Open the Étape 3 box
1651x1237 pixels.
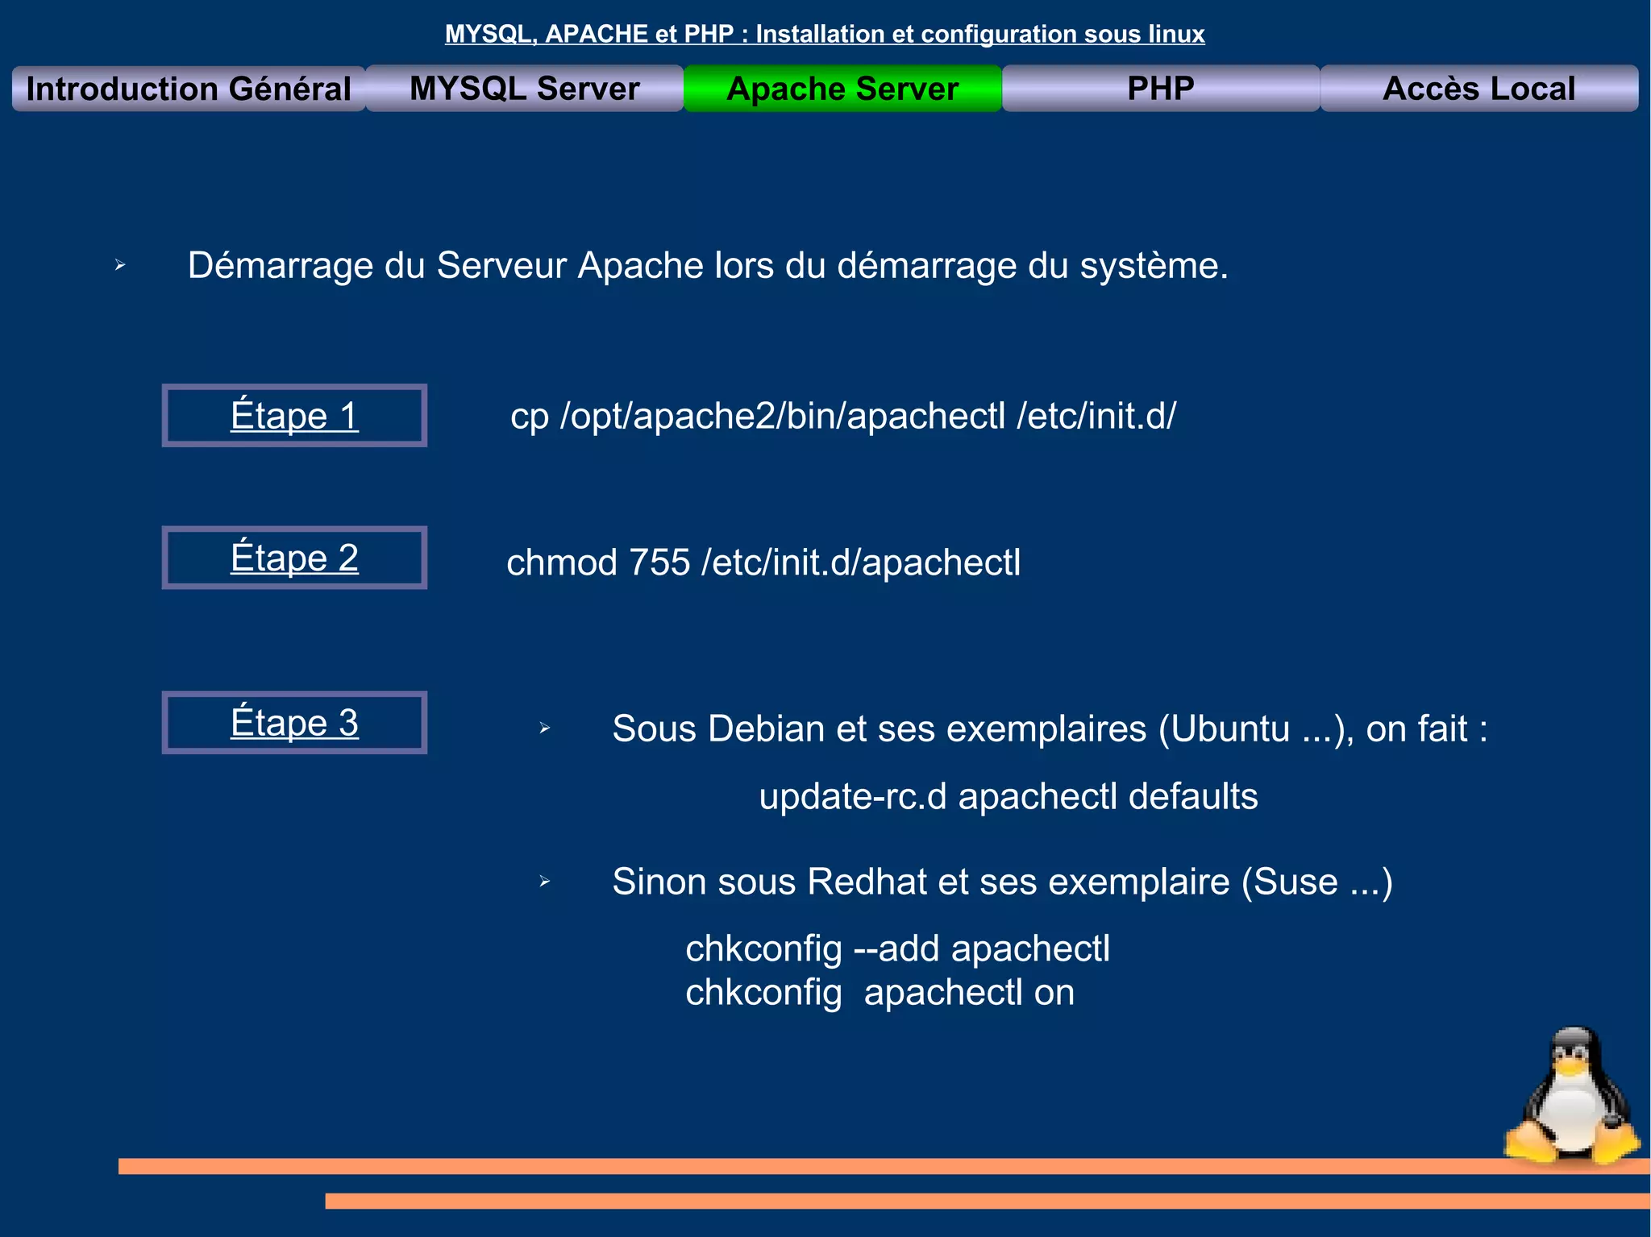(x=294, y=723)
